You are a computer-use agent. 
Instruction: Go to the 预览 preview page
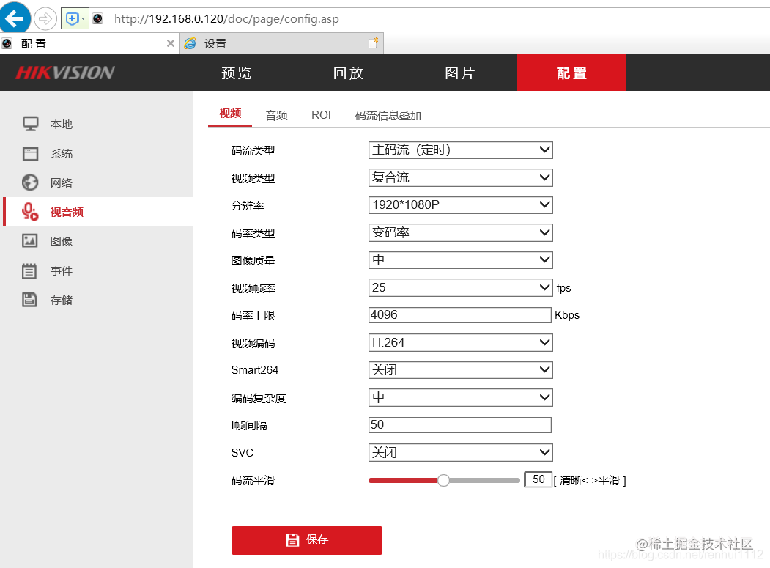click(x=236, y=73)
